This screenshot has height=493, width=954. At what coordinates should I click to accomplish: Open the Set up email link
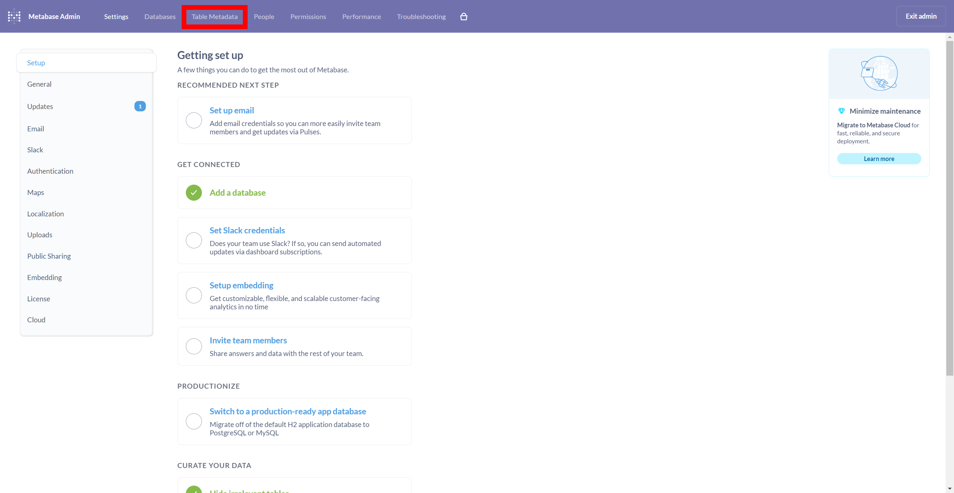tap(232, 110)
